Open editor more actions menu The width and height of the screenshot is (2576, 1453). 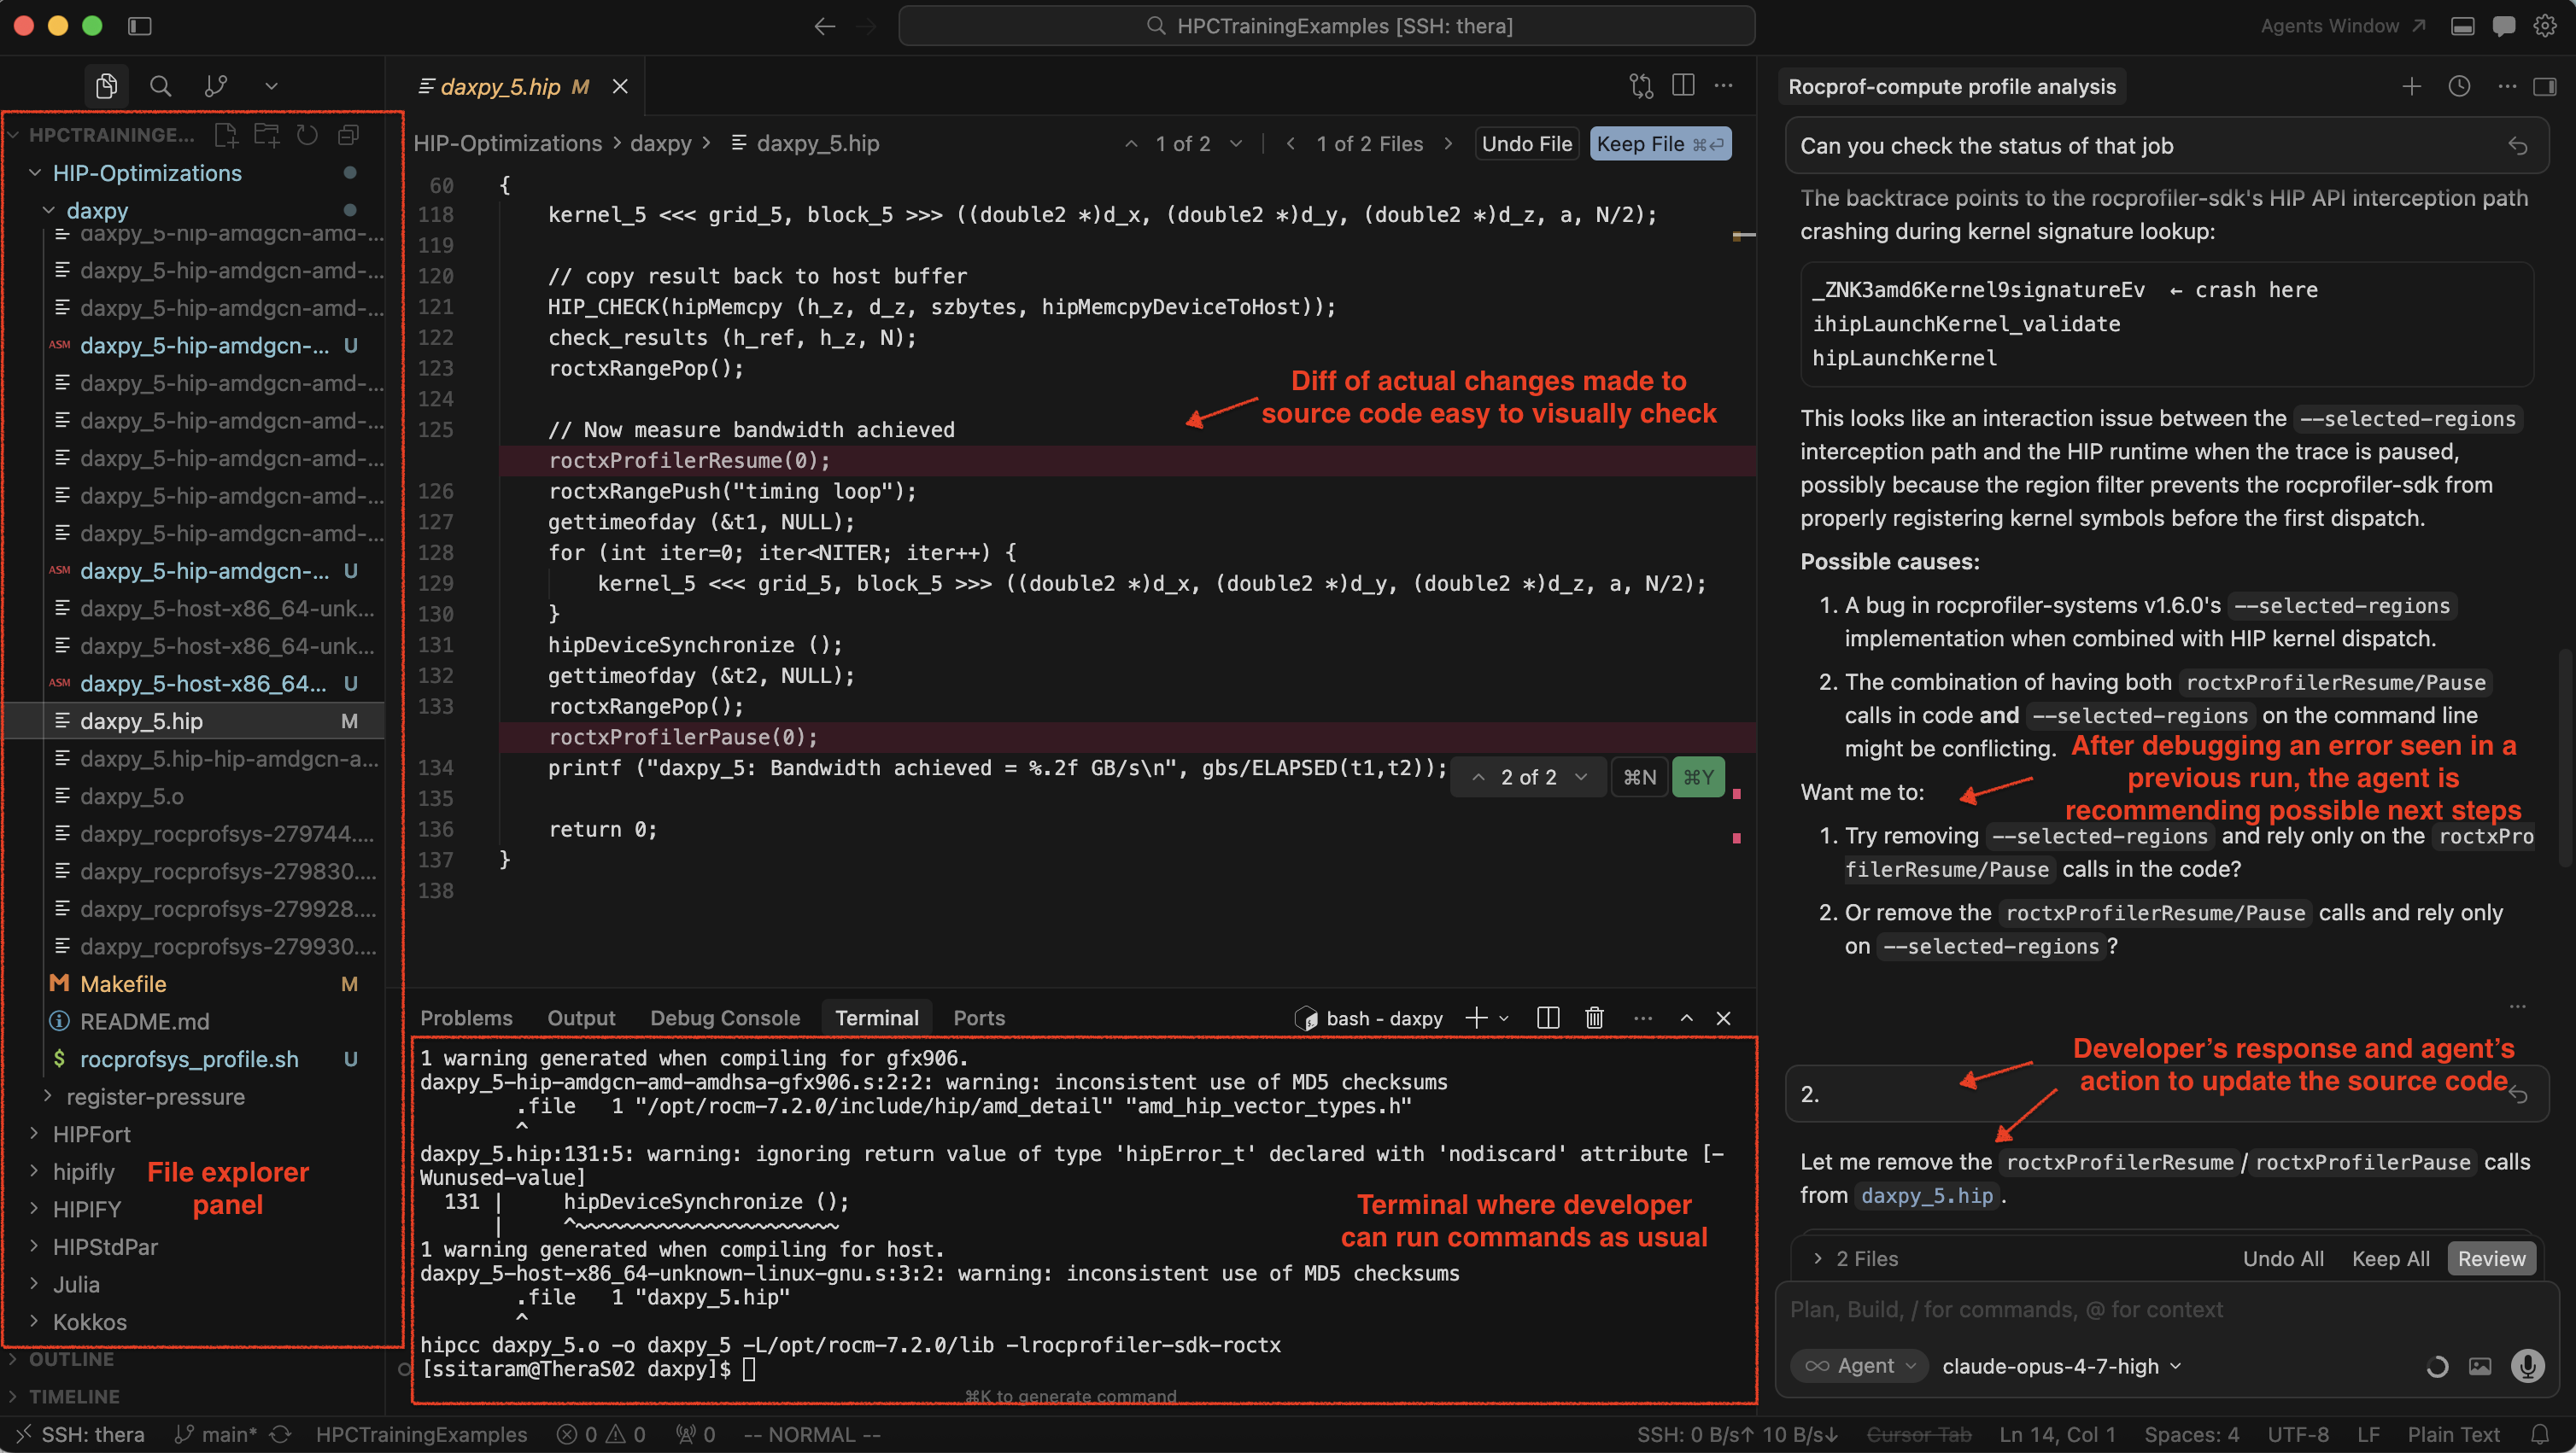(x=1724, y=86)
